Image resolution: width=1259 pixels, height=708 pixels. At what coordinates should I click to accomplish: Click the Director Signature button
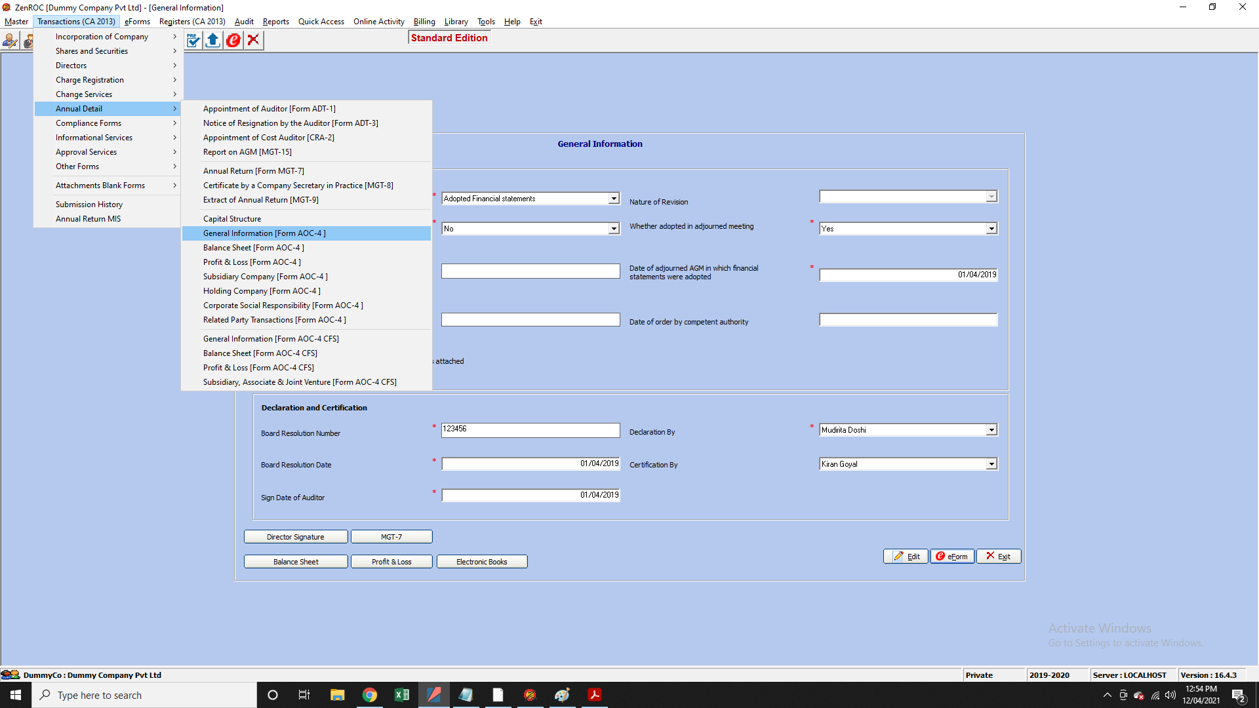click(296, 537)
